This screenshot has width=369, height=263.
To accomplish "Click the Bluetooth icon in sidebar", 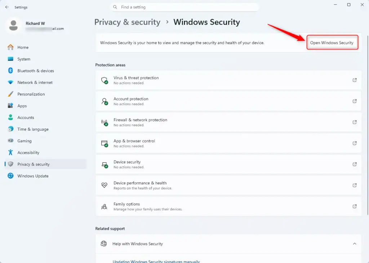I will (10, 71).
